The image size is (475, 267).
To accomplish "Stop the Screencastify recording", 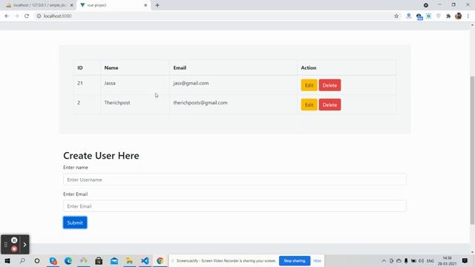I will pos(14,249).
